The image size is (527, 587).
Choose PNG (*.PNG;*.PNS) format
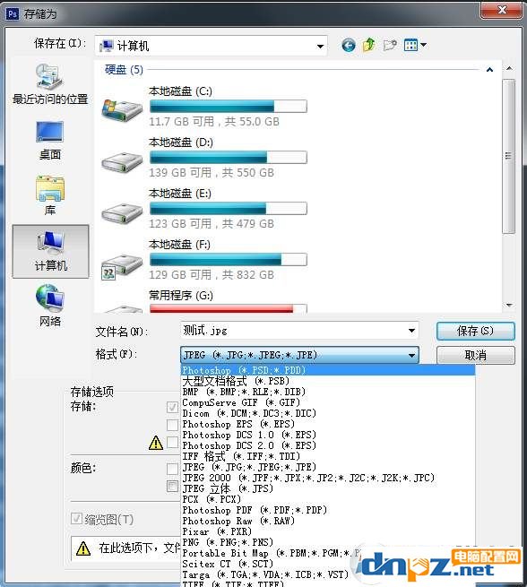tap(328, 542)
